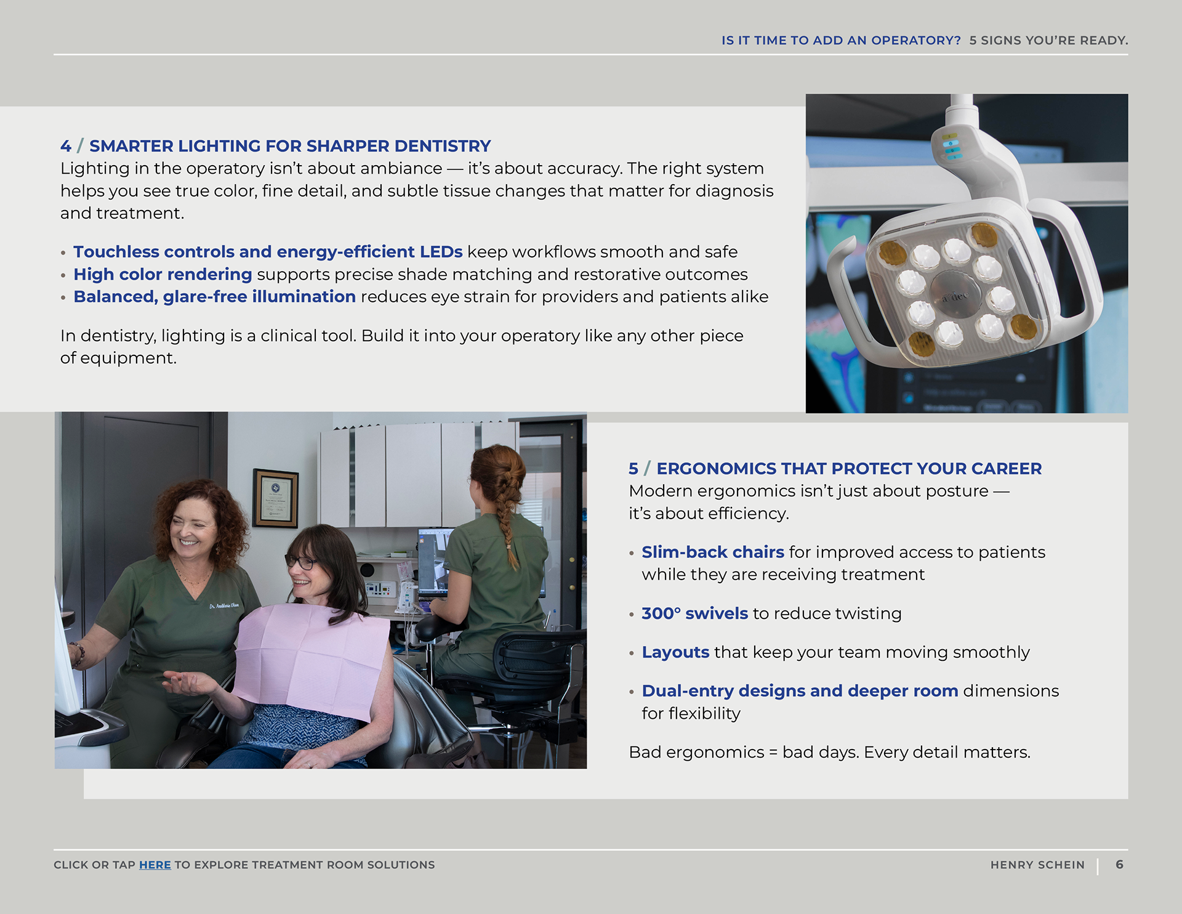Click the '300° swivels' bold text
Viewport: 1182px width, 914px height.
tap(694, 613)
